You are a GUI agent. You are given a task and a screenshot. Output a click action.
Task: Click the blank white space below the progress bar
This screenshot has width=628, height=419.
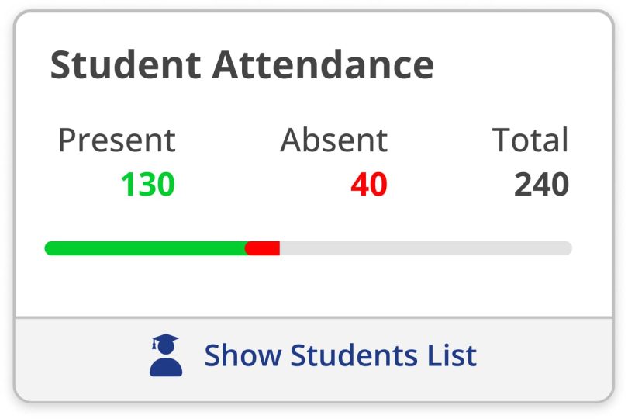[310, 287]
